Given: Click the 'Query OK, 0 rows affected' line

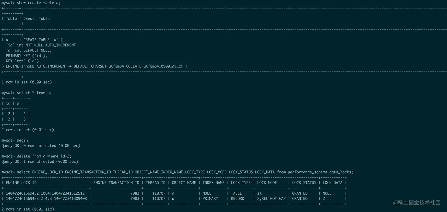Looking at the screenshot, I should click(41, 146).
